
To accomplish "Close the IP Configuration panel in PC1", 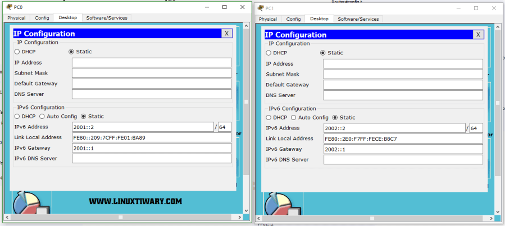I will [x=478, y=35].
